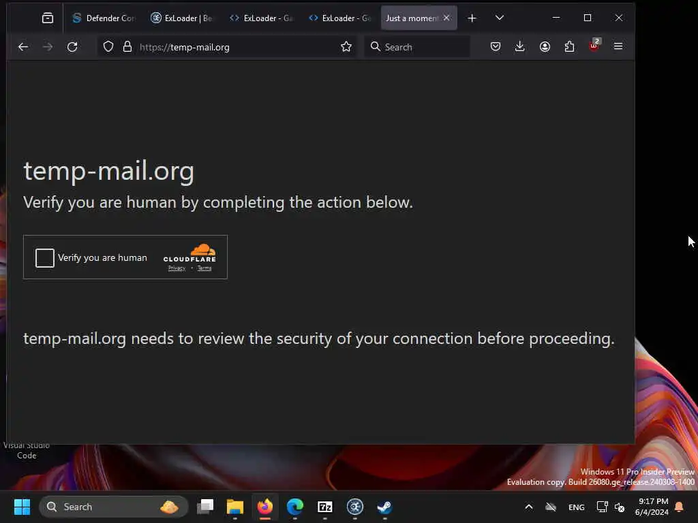Viewport: 698px width, 523px height.
Task: Click the Cloudflare logo
Action: pos(189,253)
